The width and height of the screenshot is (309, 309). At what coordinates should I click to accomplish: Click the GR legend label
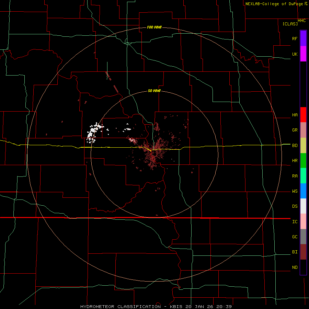(295, 130)
